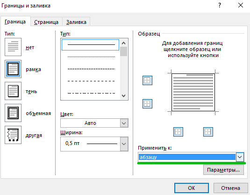
Task: Expand the 'Ширина' 0,5 пт dropdown
Action: pyautogui.click(x=94, y=144)
